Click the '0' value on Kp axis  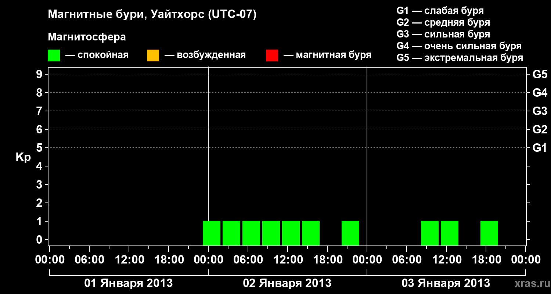pos(40,240)
